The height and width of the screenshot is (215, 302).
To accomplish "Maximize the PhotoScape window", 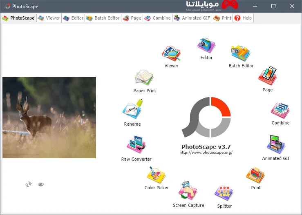I will [x=273, y=7].
